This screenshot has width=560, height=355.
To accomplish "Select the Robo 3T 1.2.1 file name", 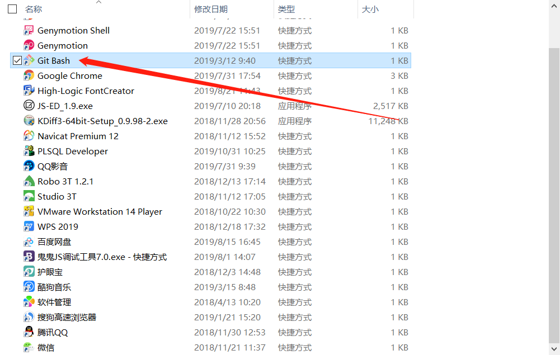I will pyautogui.click(x=65, y=181).
